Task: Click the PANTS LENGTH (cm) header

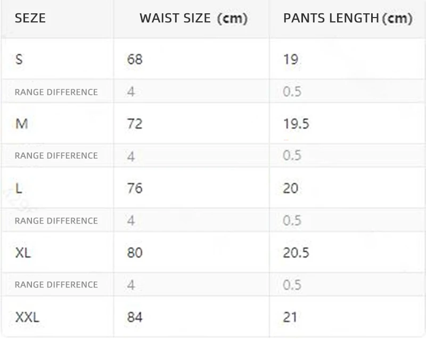Action: tap(348, 19)
